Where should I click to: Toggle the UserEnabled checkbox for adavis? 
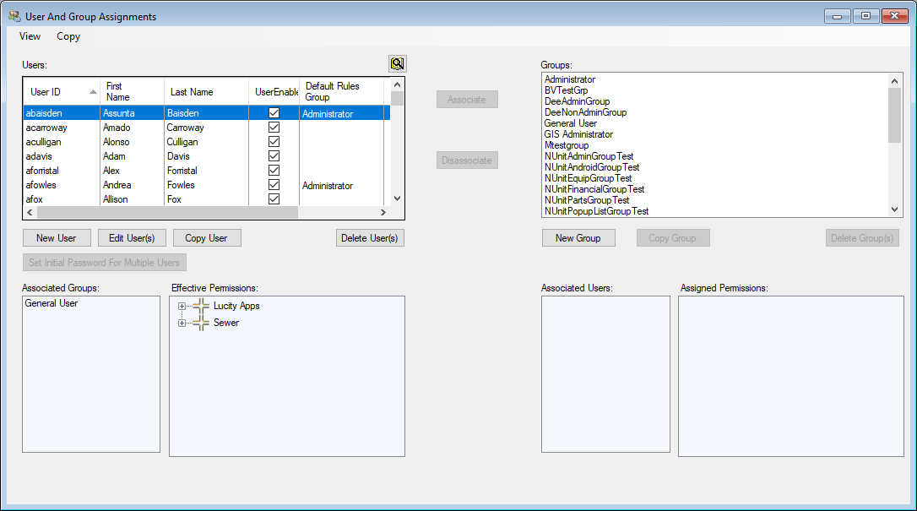(x=273, y=156)
